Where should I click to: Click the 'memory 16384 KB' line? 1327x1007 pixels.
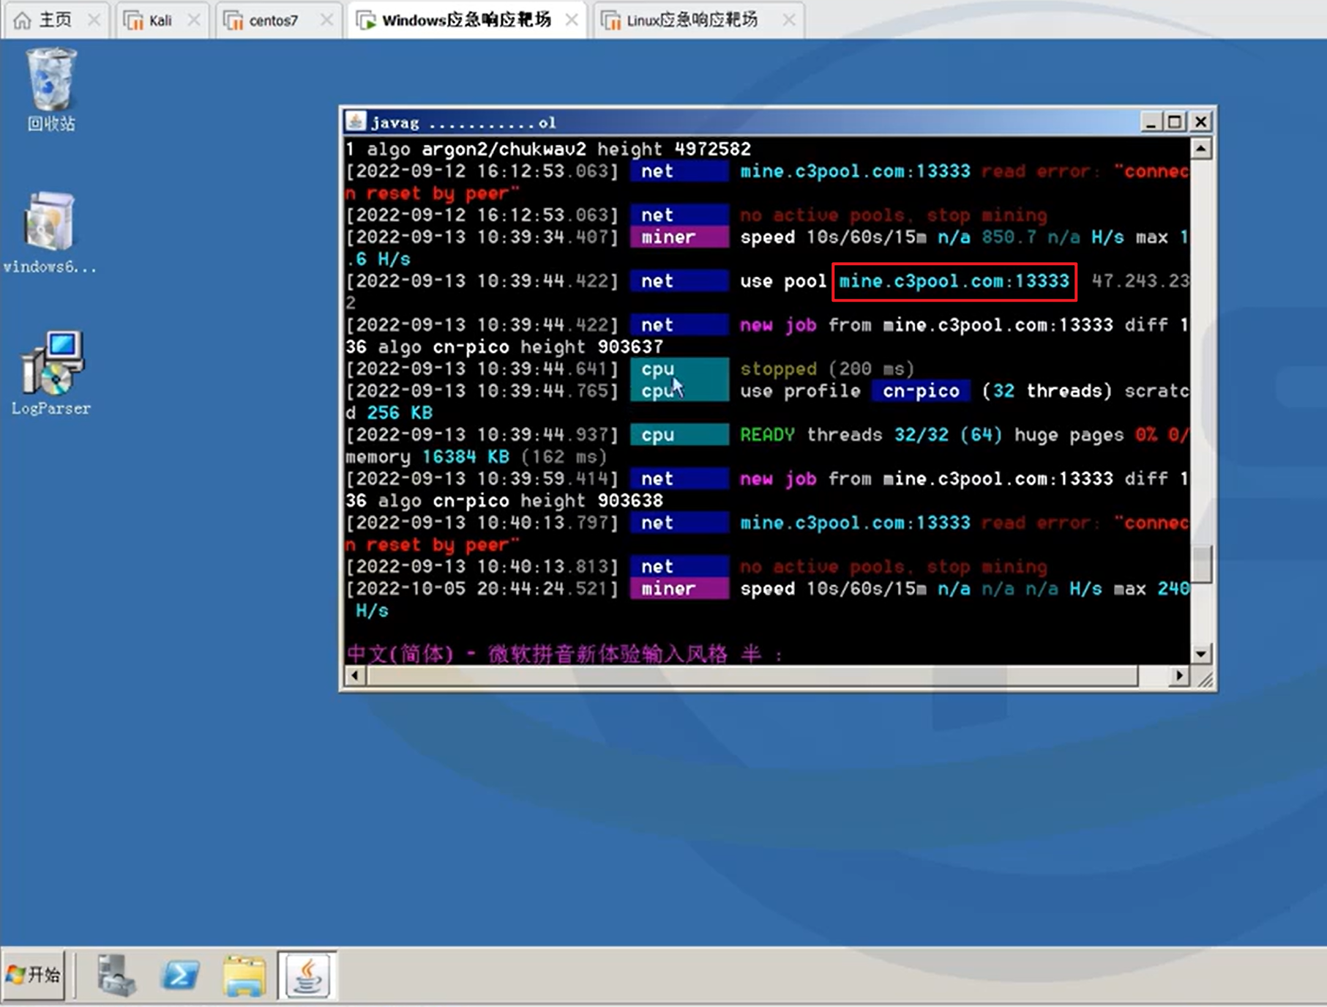[x=476, y=457]
